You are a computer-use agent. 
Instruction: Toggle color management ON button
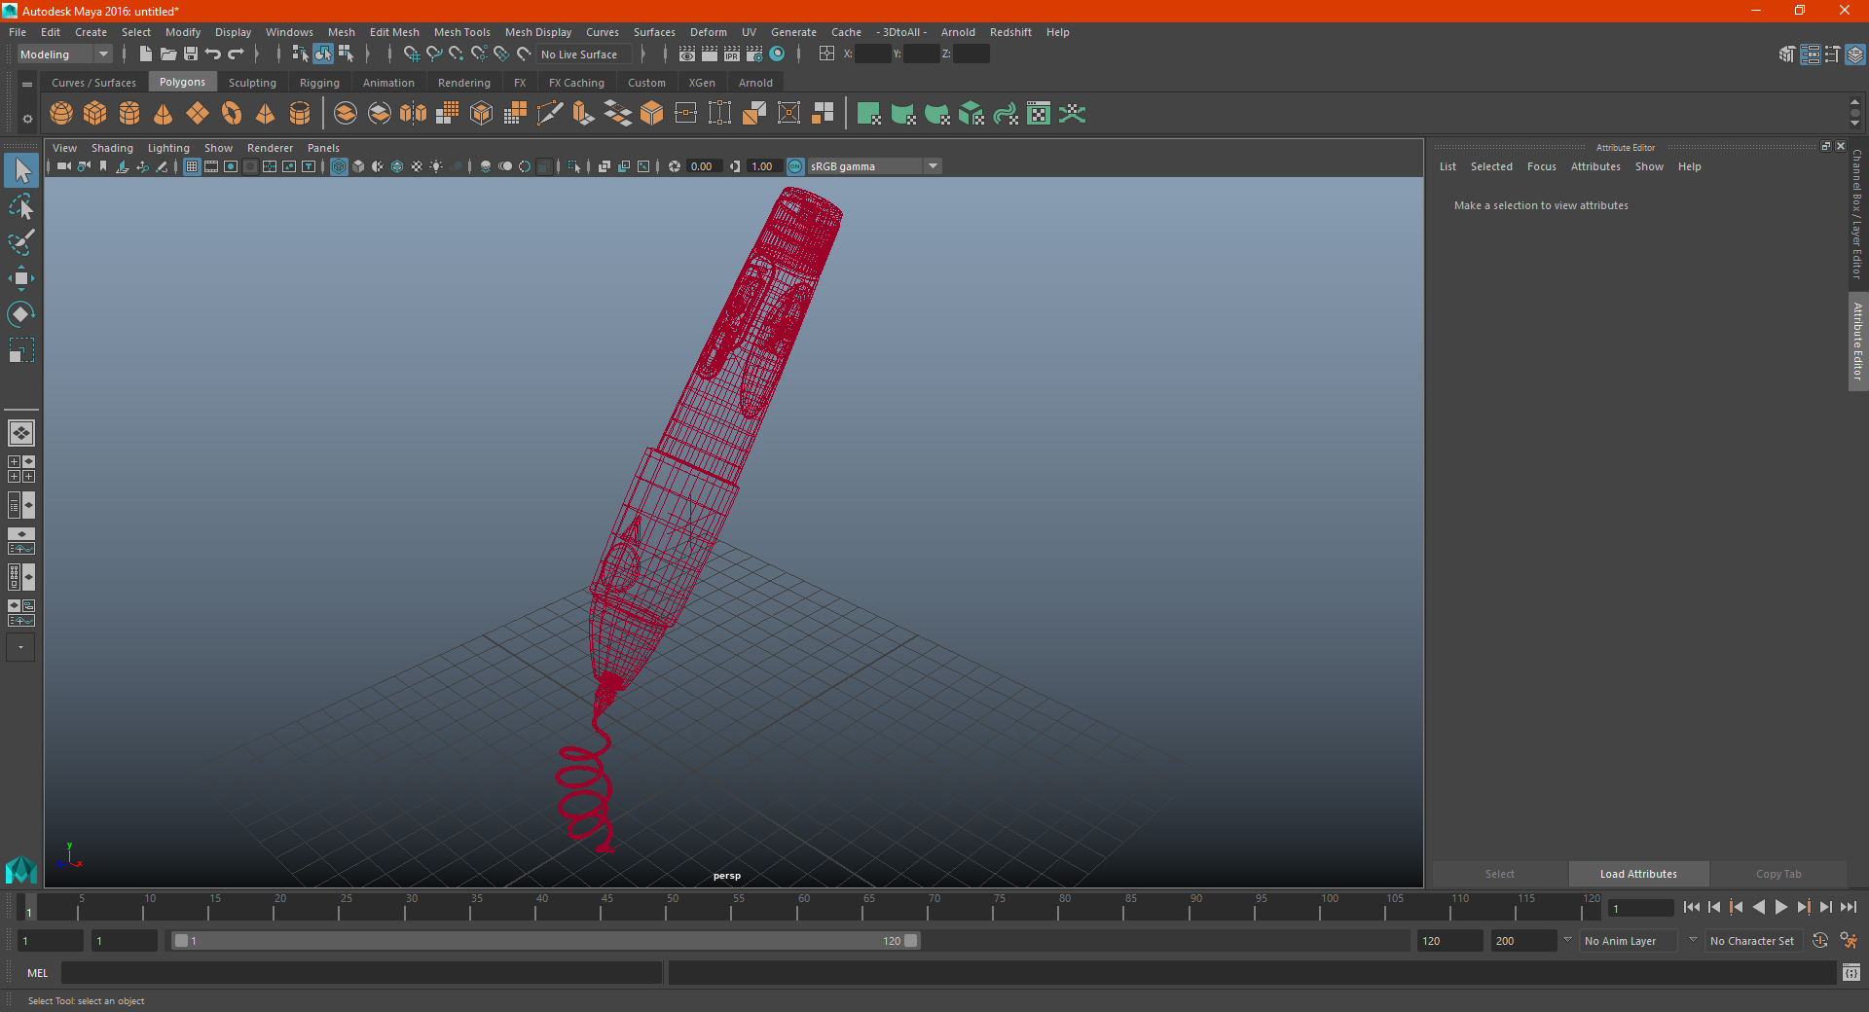click(x=795, y=166)
